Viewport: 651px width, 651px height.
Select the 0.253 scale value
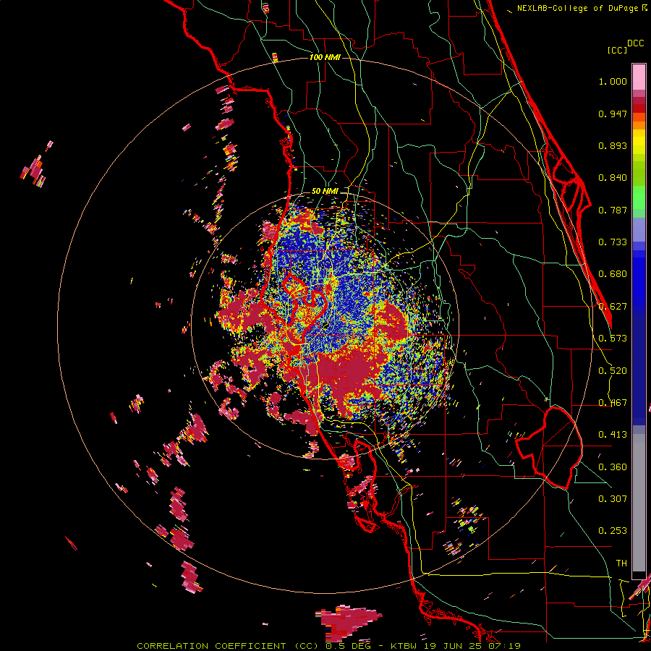[x=613, y=531]
